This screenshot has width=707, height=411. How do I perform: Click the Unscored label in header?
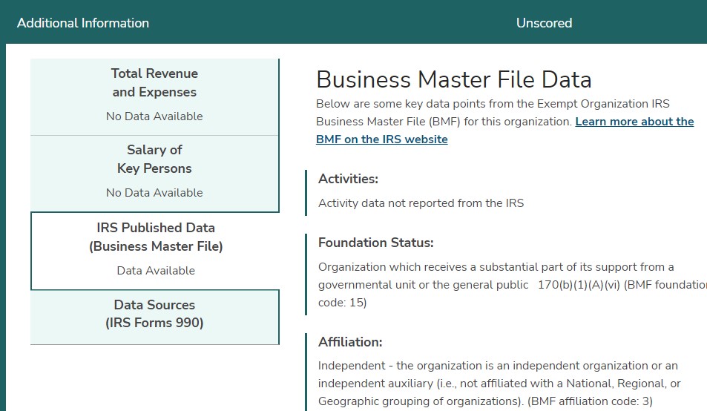coord(544,23)
